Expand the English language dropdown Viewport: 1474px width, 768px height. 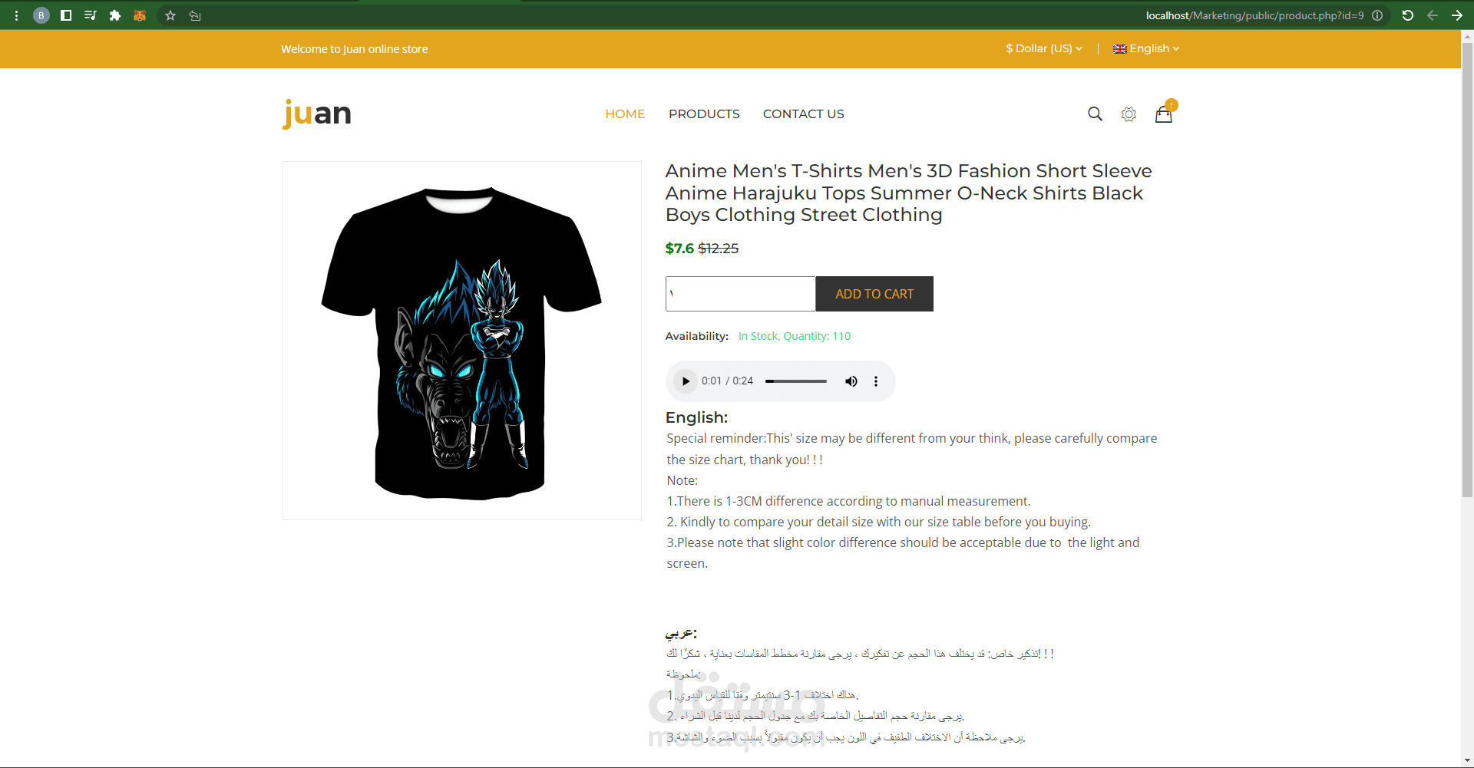(x=1146, y=48)
